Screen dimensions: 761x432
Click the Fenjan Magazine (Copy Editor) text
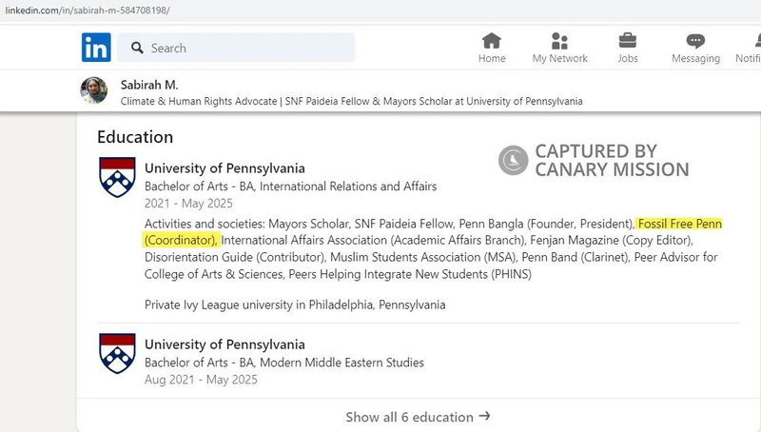click(612, 241)
